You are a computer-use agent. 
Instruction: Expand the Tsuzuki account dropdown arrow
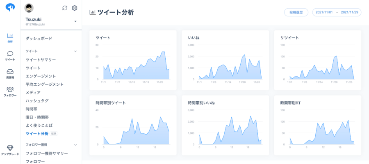coord(75,21)
